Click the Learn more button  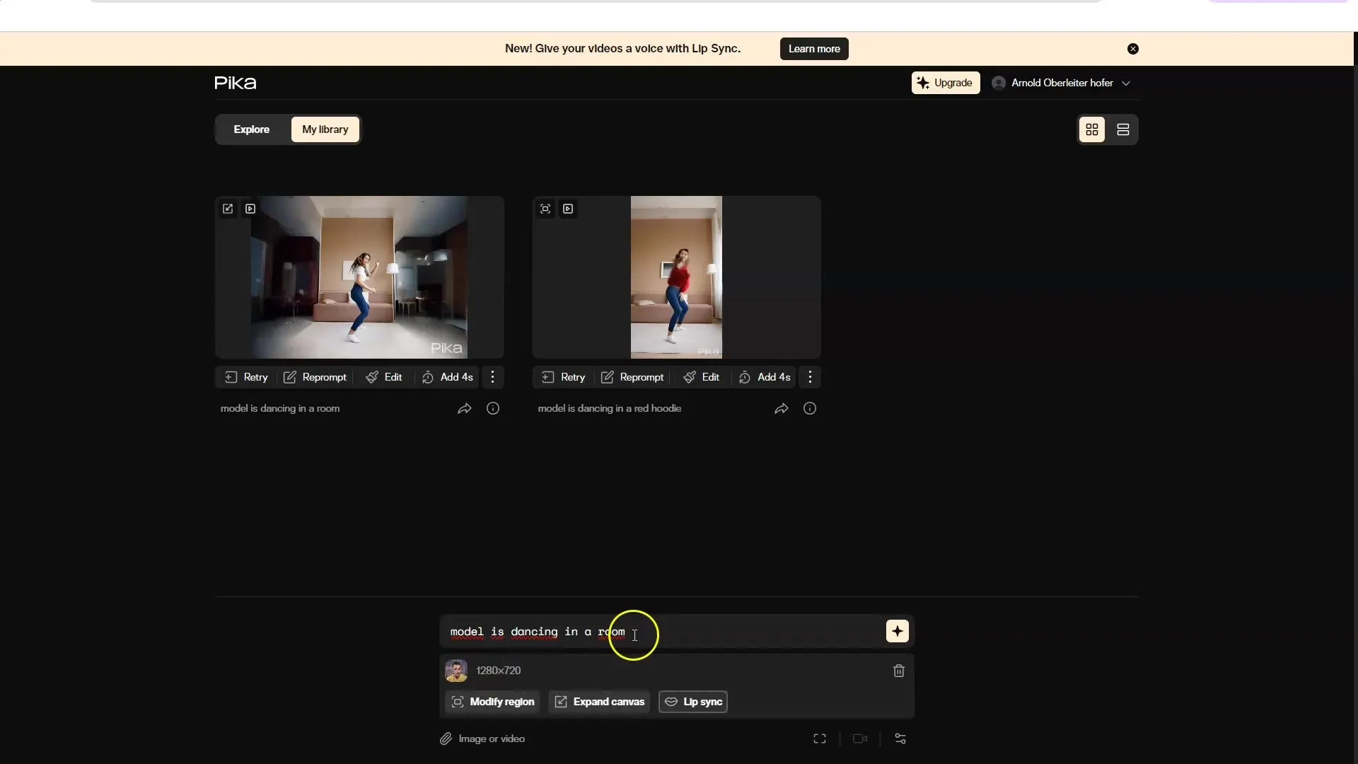(814, 49)
